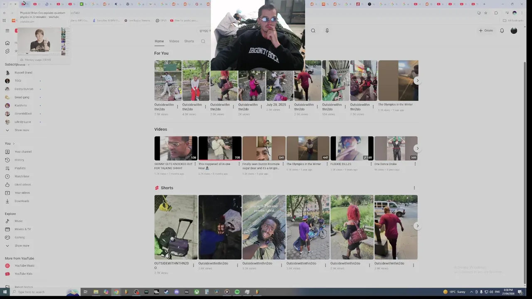Click the YouTube search input field
Image resolution: width=532 pixels, height=299 pixels.
point(204,30)
